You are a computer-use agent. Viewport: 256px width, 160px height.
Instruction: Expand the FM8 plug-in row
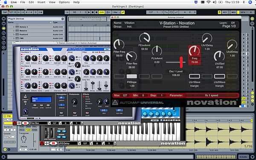(x=14, y=38)
